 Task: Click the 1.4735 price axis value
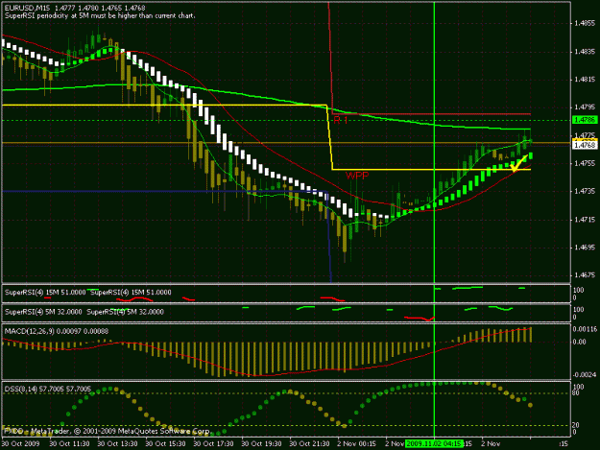pyautogui.click(x=585, y=191)
